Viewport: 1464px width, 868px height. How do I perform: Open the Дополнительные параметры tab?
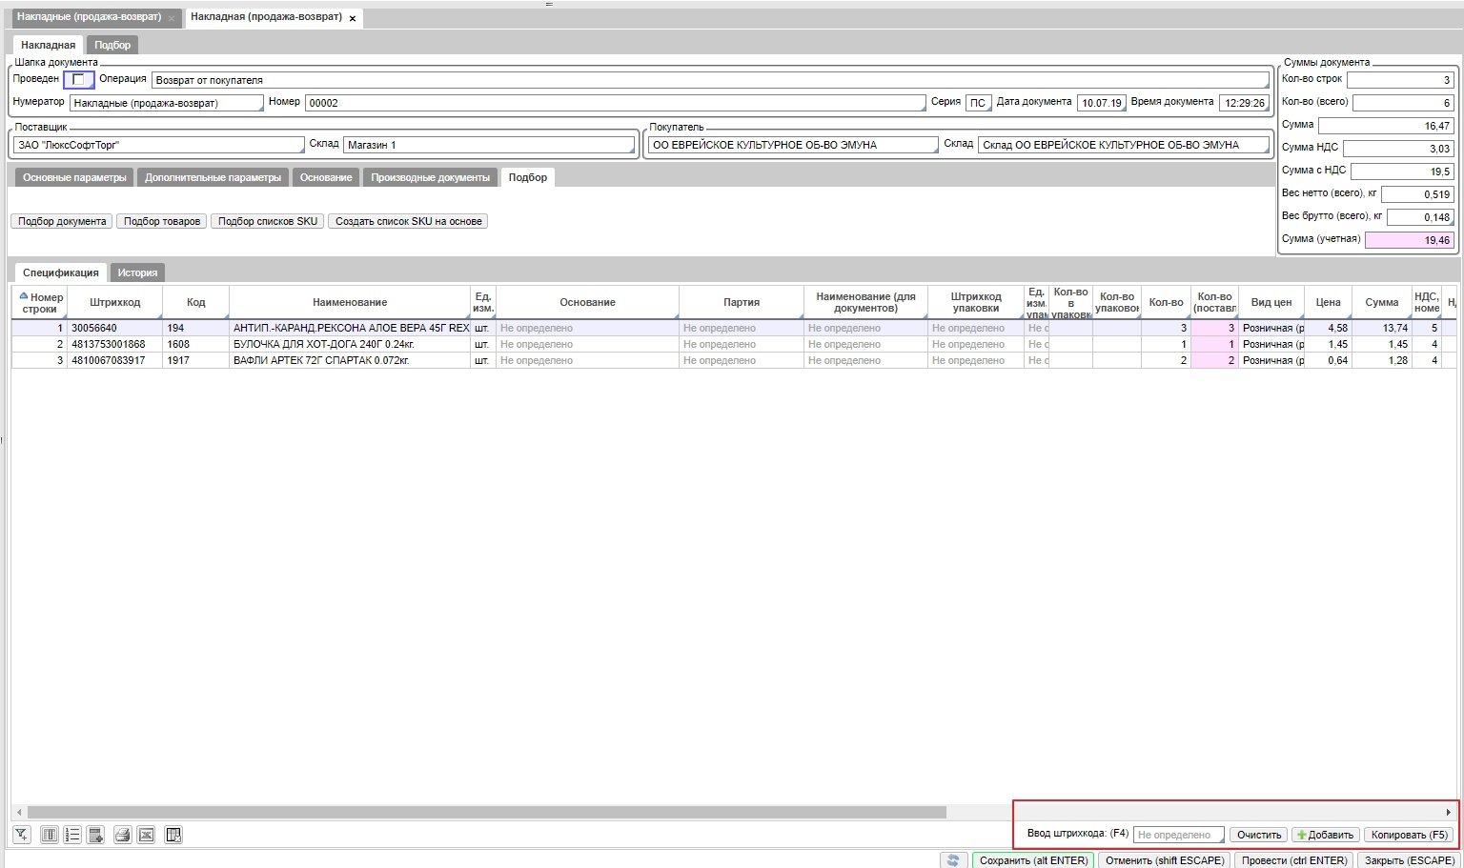213,177
